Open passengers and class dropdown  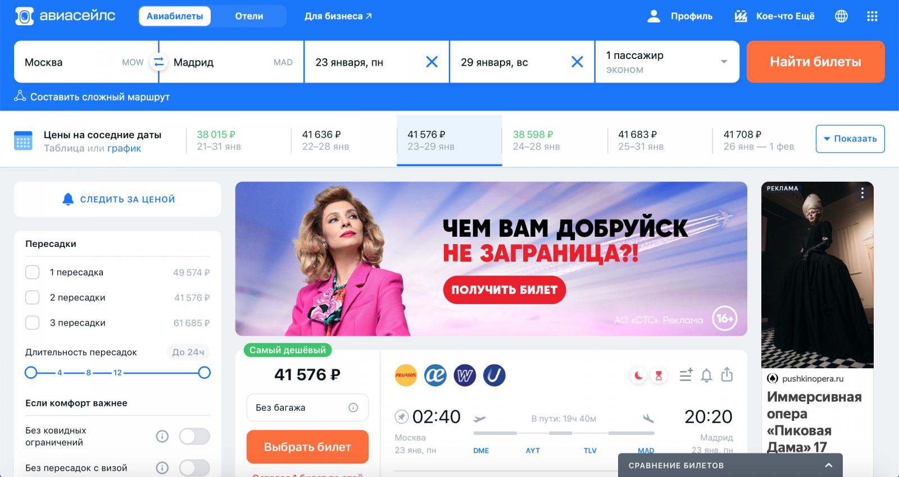[667, 62]
